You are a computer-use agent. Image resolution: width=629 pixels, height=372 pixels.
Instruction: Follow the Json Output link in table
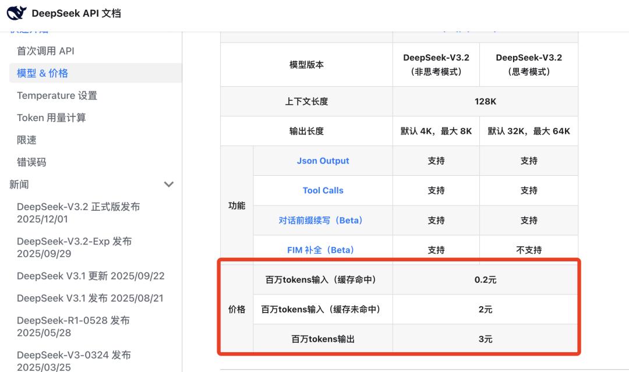pyautogui.click(x=323, y=161)
